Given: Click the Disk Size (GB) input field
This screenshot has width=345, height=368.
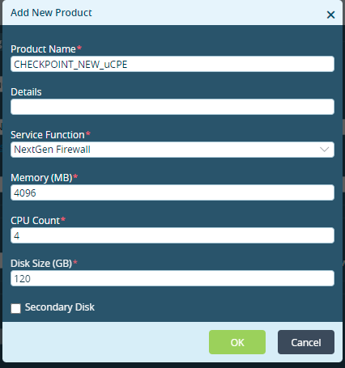Looking at the screenshot, I should point(172,278).
